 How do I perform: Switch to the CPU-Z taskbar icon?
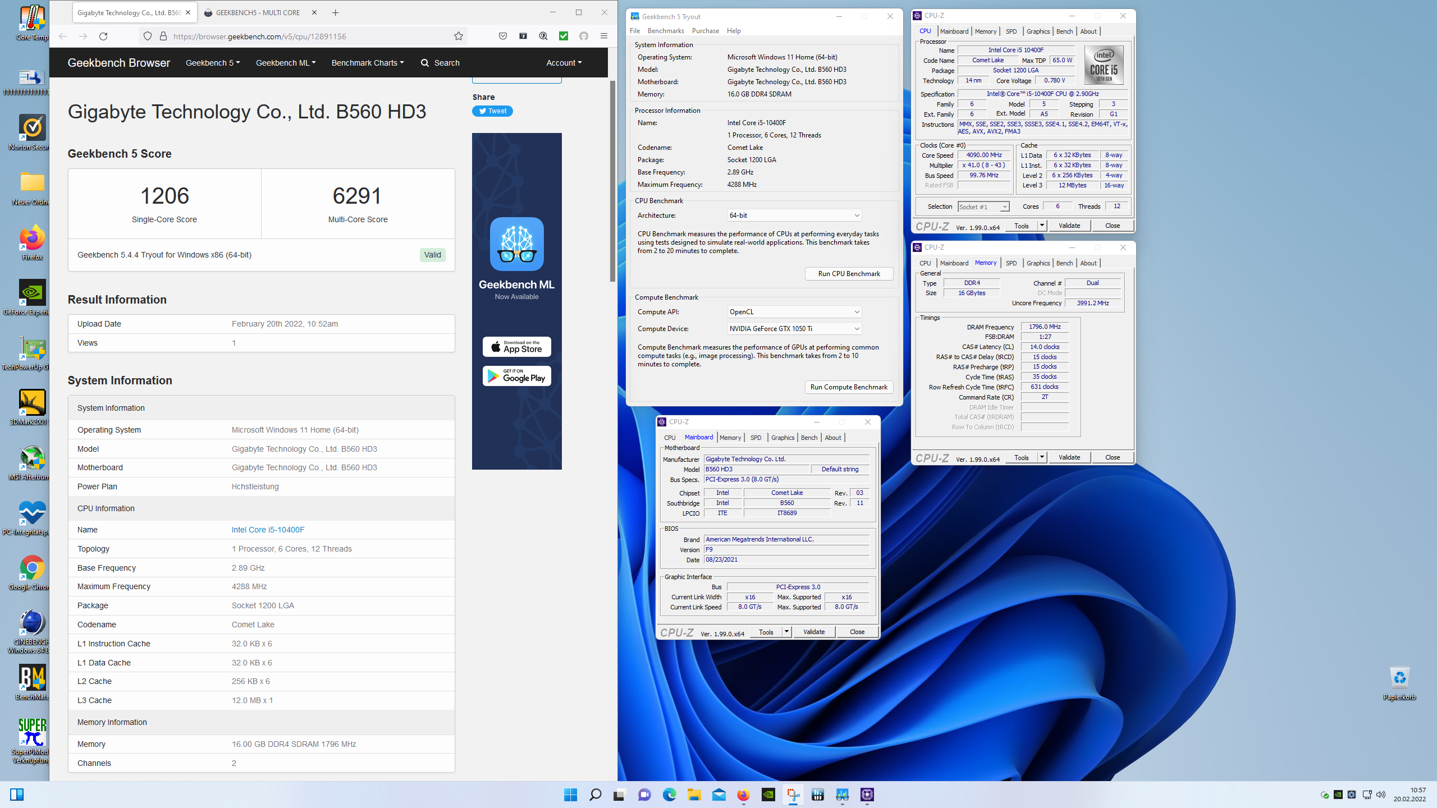867,795
